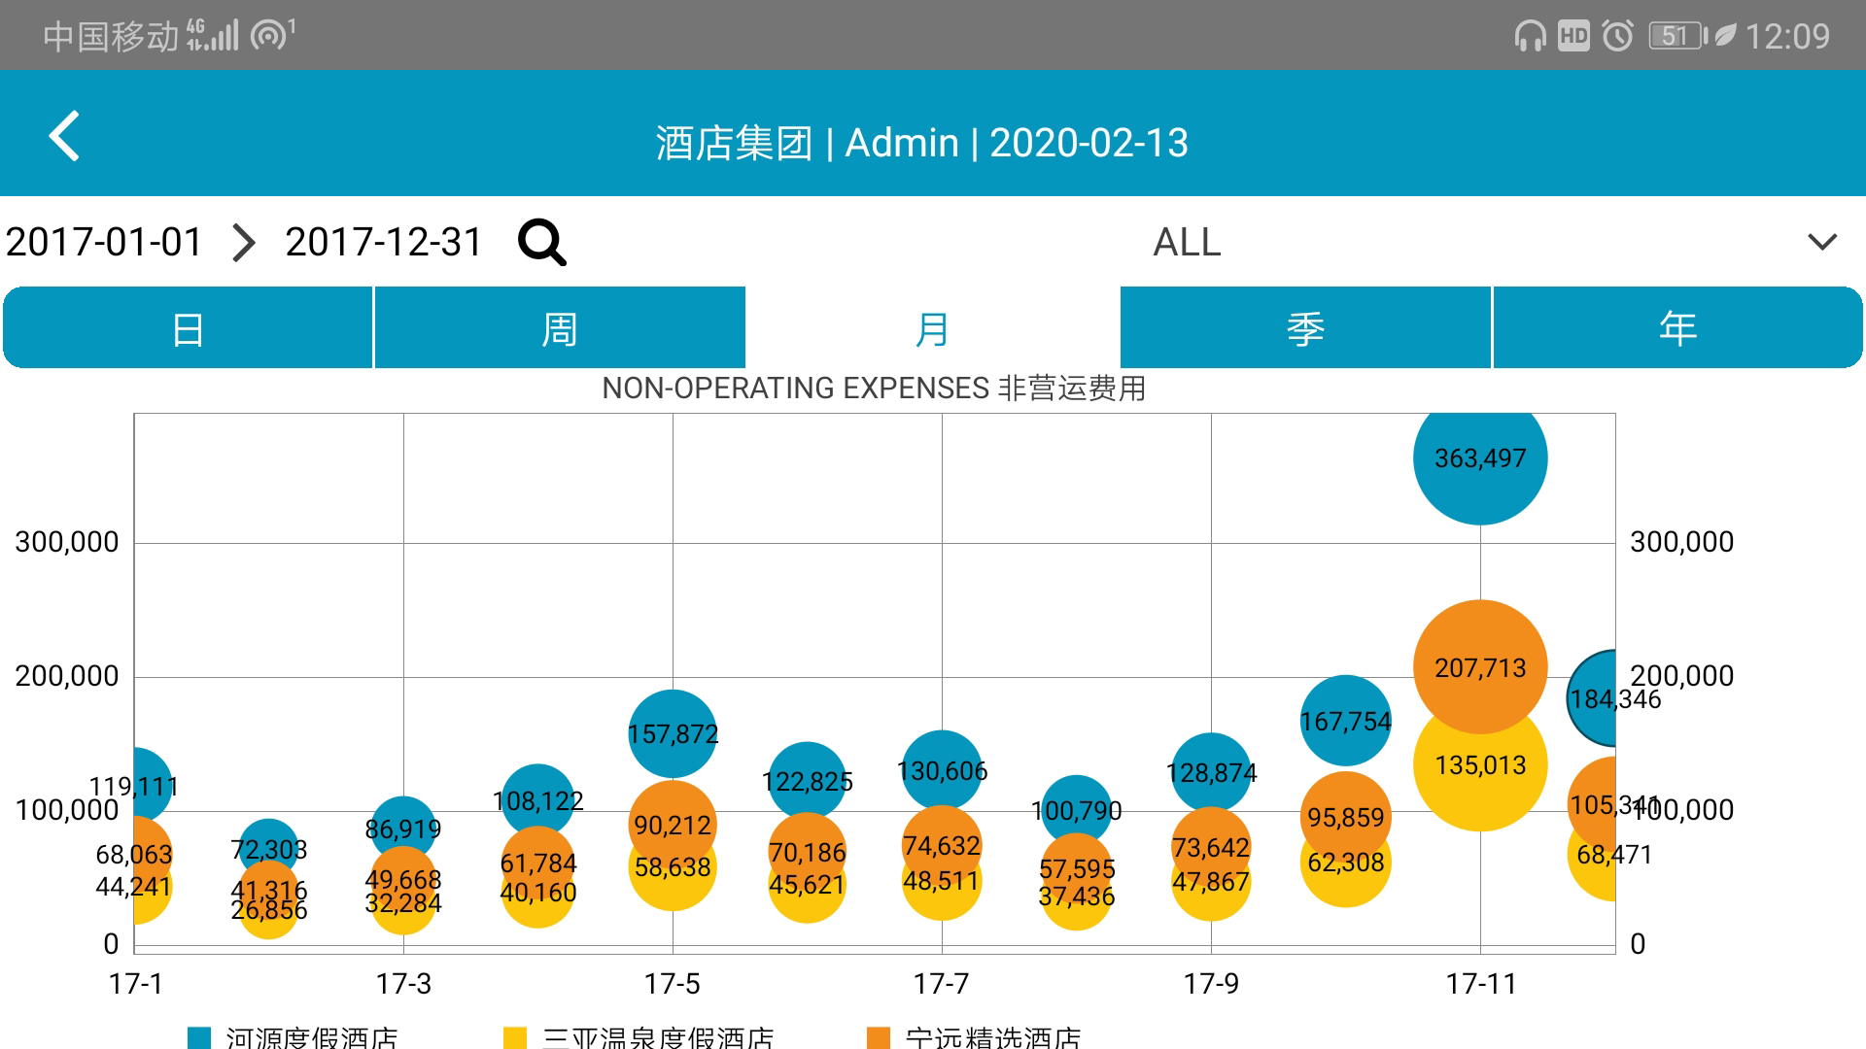Open the dropdown chevron at right
This screenshot has height=1049, width=1866.
pos(1821,242)
